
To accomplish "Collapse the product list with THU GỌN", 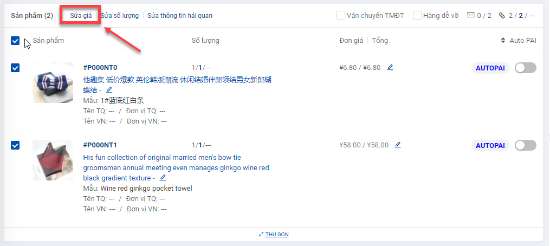I will click(x=276, y=235).
